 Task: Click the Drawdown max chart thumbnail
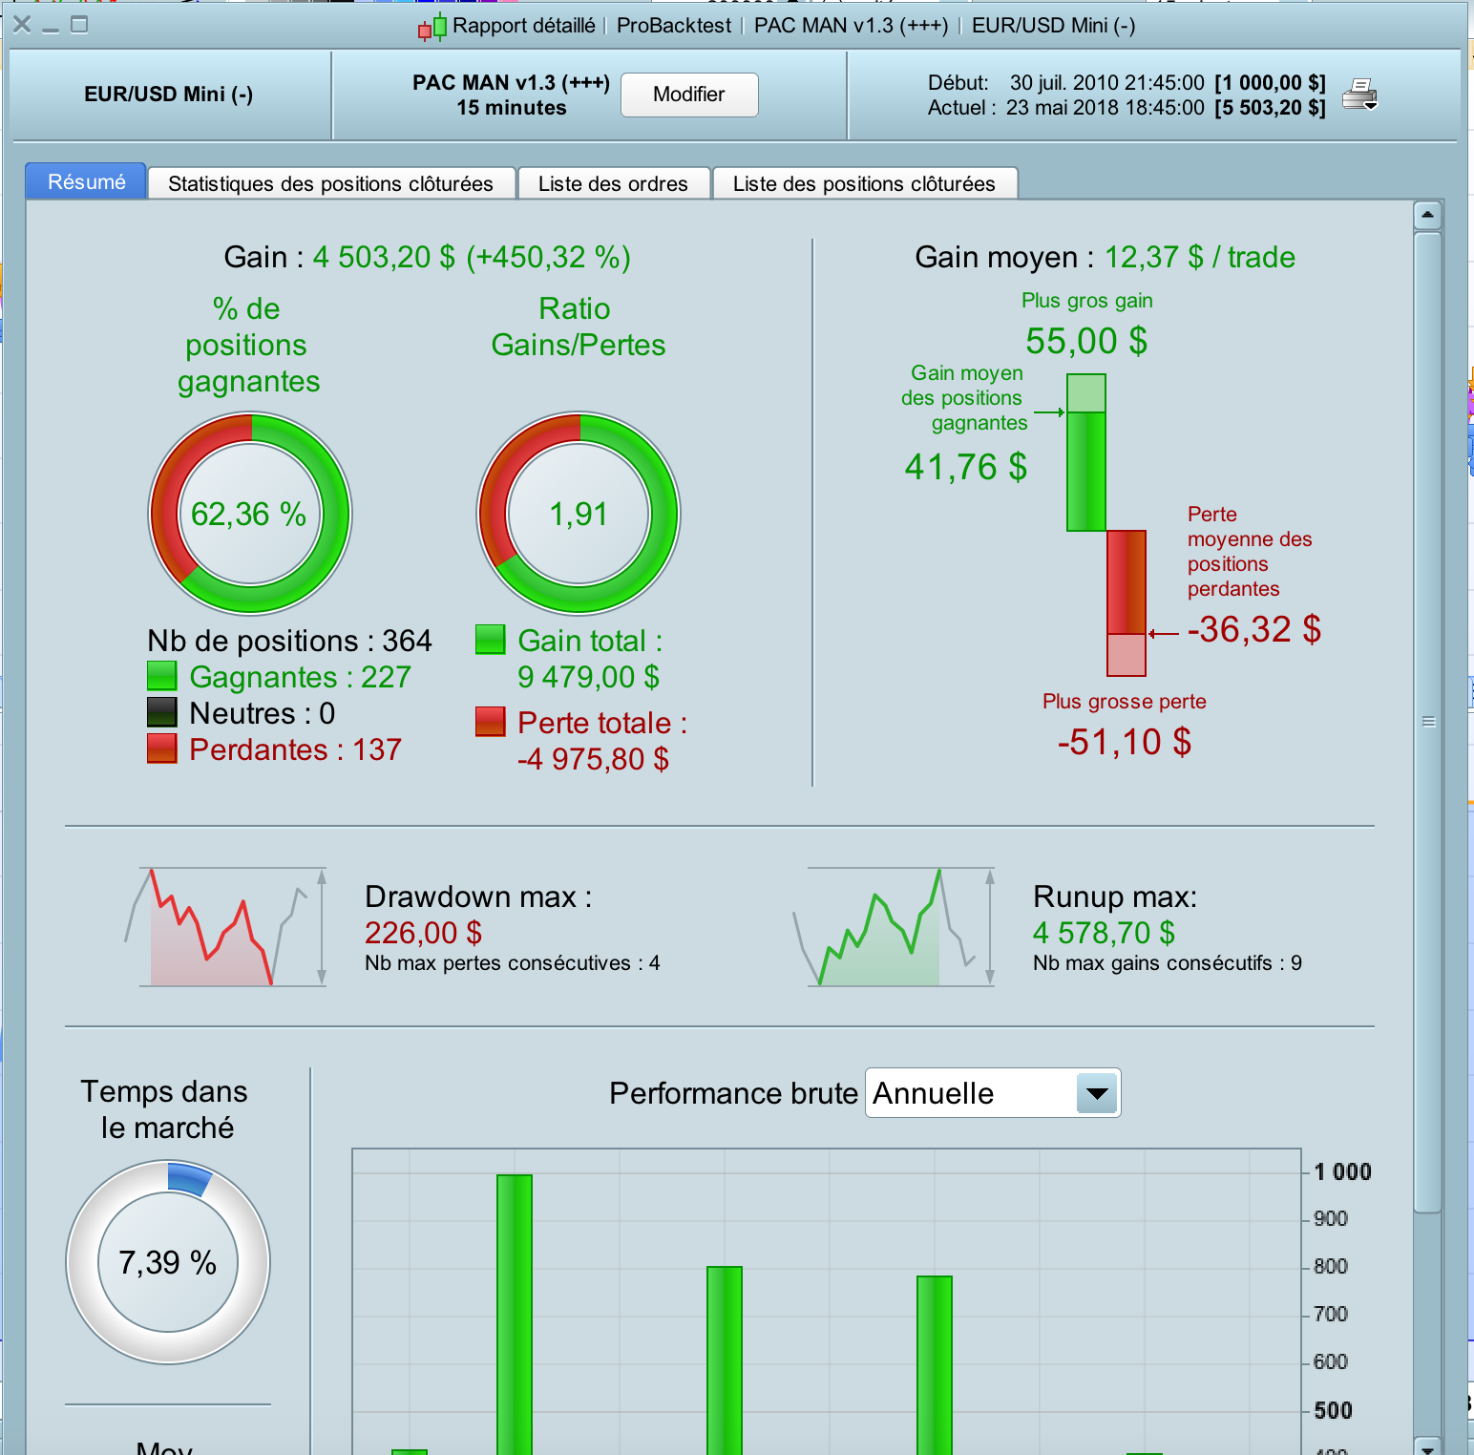pos(227,926)
